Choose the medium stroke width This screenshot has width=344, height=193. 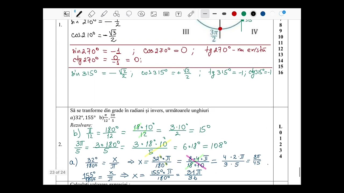tap(214, 14)
